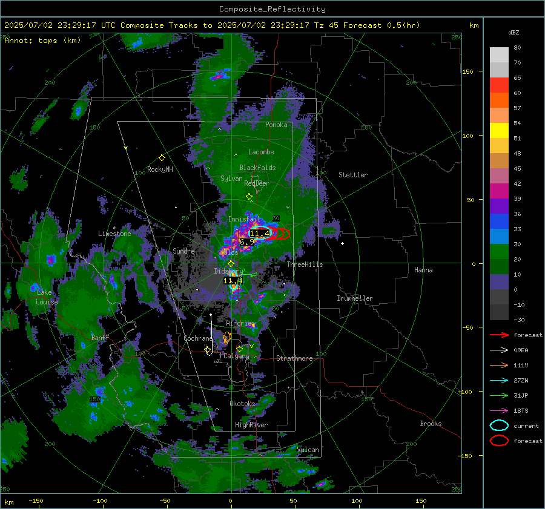Click the Sundre town label

pos(183,251)
